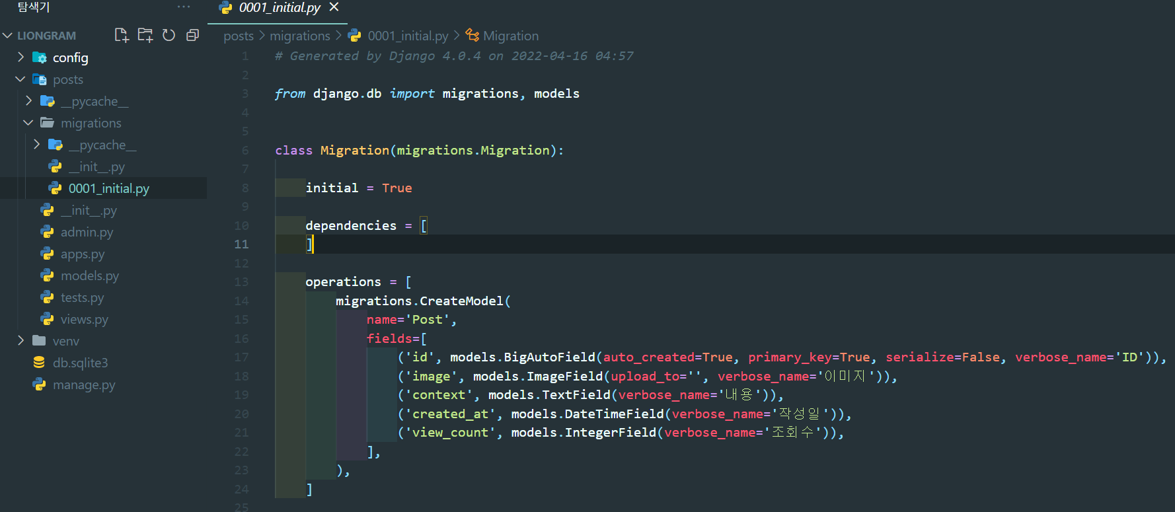
Task: Click the New File icon in explorer header
Action: point(121,35)
